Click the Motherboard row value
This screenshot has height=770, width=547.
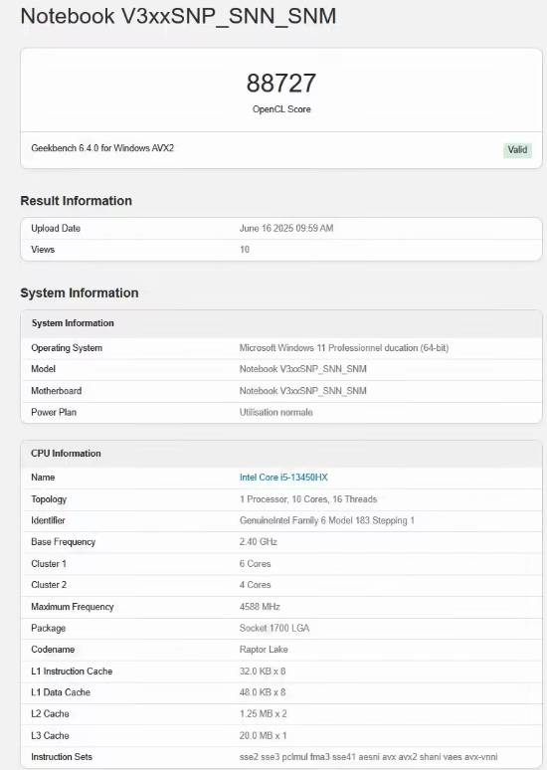[x=303, y=391]
